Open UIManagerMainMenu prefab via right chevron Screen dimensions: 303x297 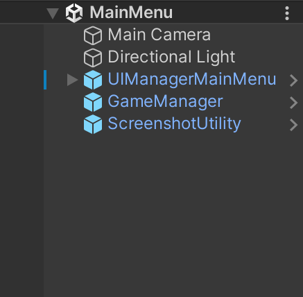[293, 80]
